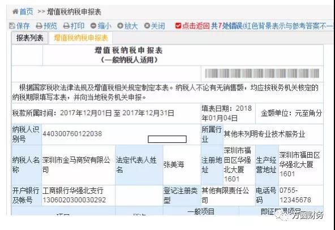
Task: Click the 预览 preview icon
Action: (39, 26)
